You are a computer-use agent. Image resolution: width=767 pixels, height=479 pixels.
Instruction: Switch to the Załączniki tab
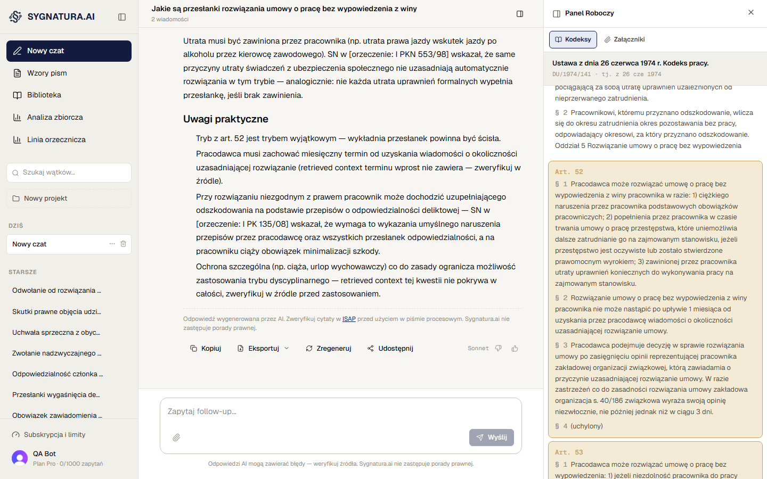(x=624, y=39)
